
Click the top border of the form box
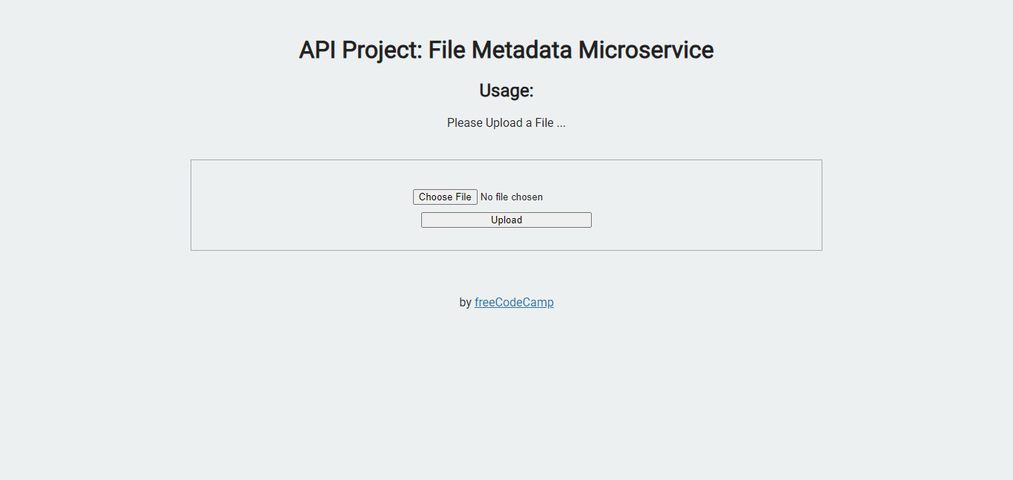click(x=506, y=160)
